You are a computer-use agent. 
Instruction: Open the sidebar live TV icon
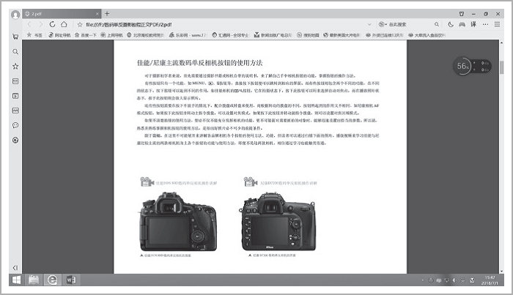point(15,111)
